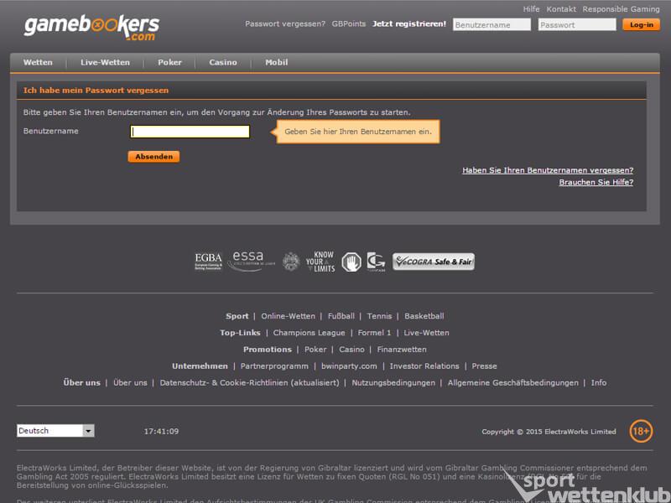Click the gamebookers.com logo

(92, 28)
